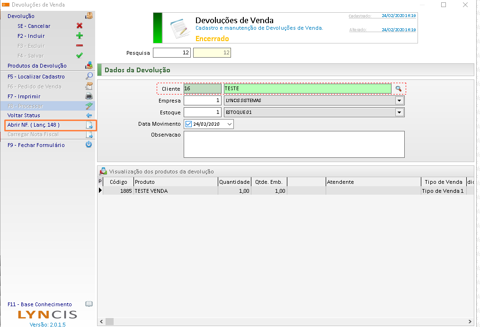Click the red X Cancelar icon
Viewport: 480px width, 327px height.
click(x=80, y=26)
